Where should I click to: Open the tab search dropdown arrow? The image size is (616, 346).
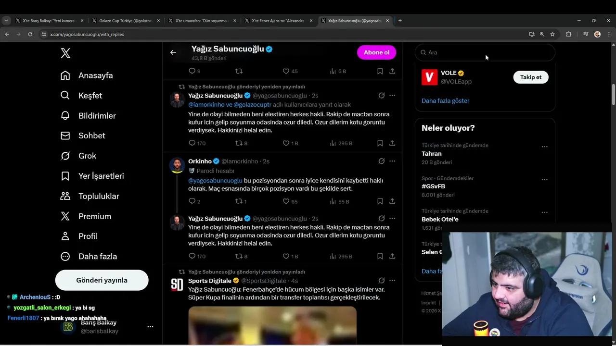click(6, 21)
